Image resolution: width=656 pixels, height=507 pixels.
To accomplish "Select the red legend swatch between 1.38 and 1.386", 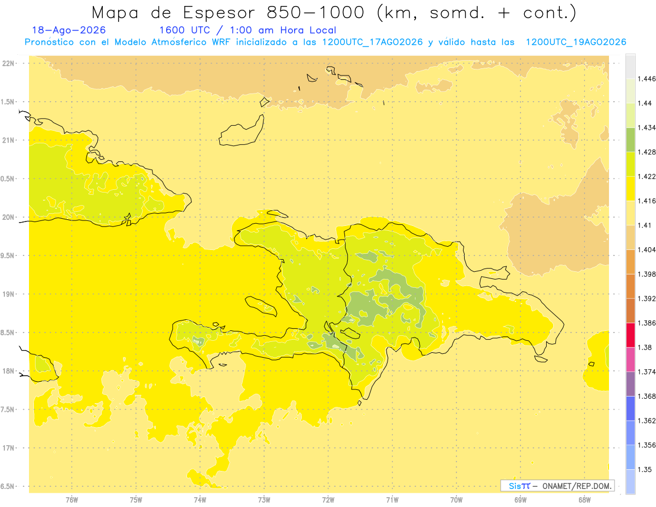I will (x=630, y=335).
